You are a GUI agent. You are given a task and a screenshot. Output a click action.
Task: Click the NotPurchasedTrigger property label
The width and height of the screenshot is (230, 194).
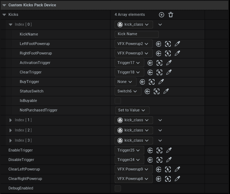click(x=38, y=110)
